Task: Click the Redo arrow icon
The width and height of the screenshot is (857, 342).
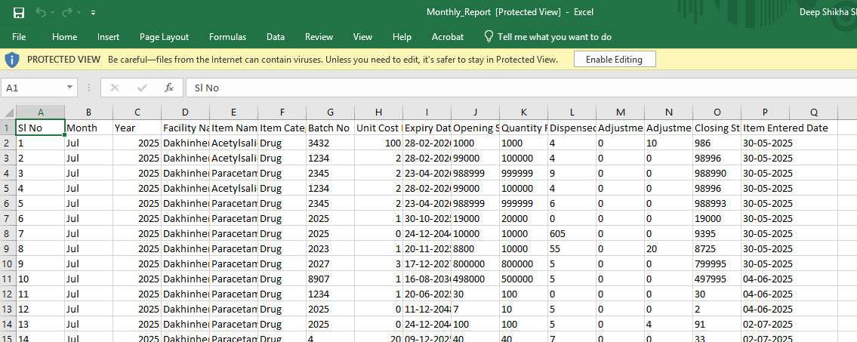Action: click(66, 13)
